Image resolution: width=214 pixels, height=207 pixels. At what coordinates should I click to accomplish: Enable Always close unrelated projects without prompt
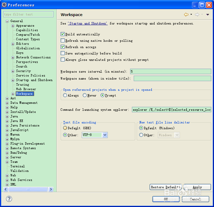click(63, 60)
